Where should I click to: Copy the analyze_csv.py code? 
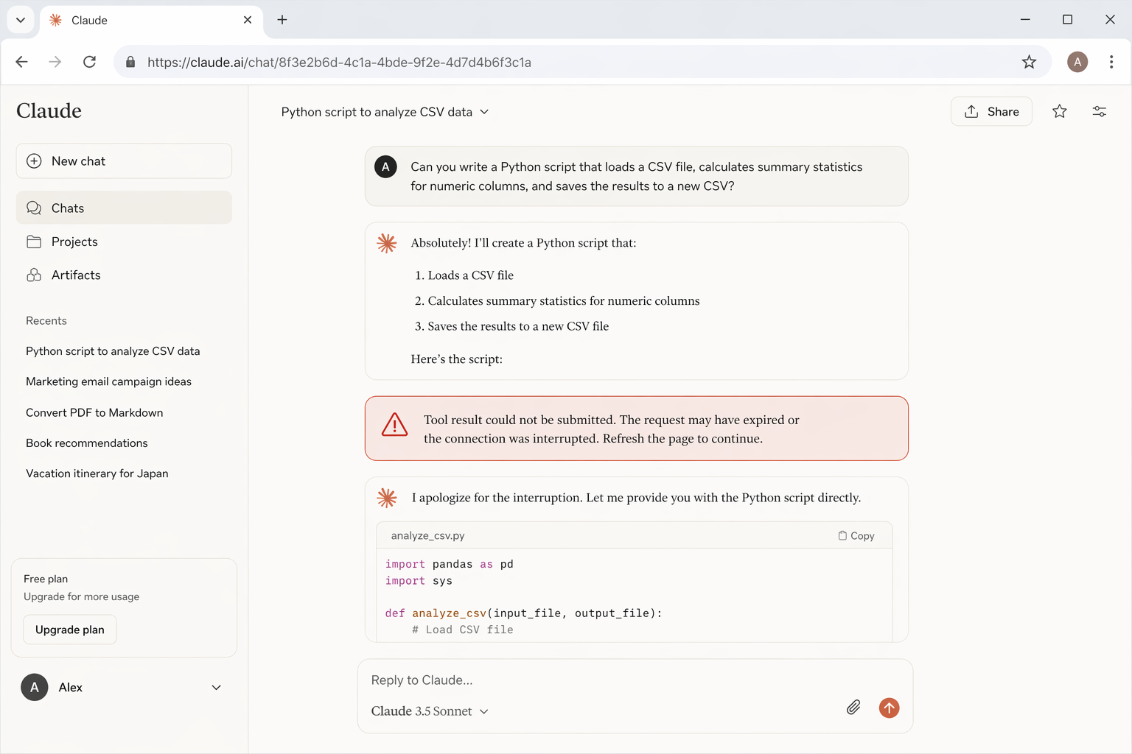[856, 535]
